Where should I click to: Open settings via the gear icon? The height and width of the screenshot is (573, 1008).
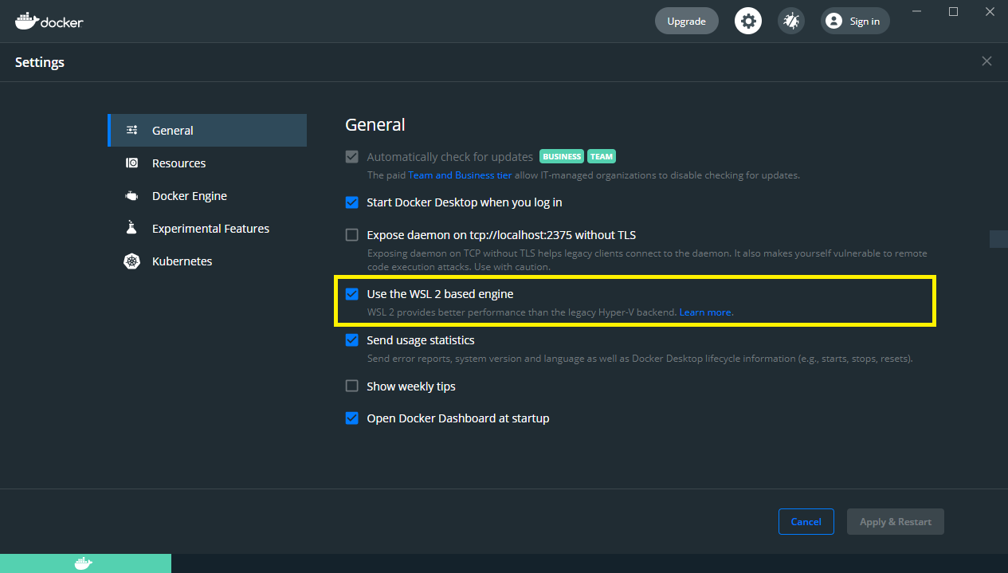pos(747,21)
